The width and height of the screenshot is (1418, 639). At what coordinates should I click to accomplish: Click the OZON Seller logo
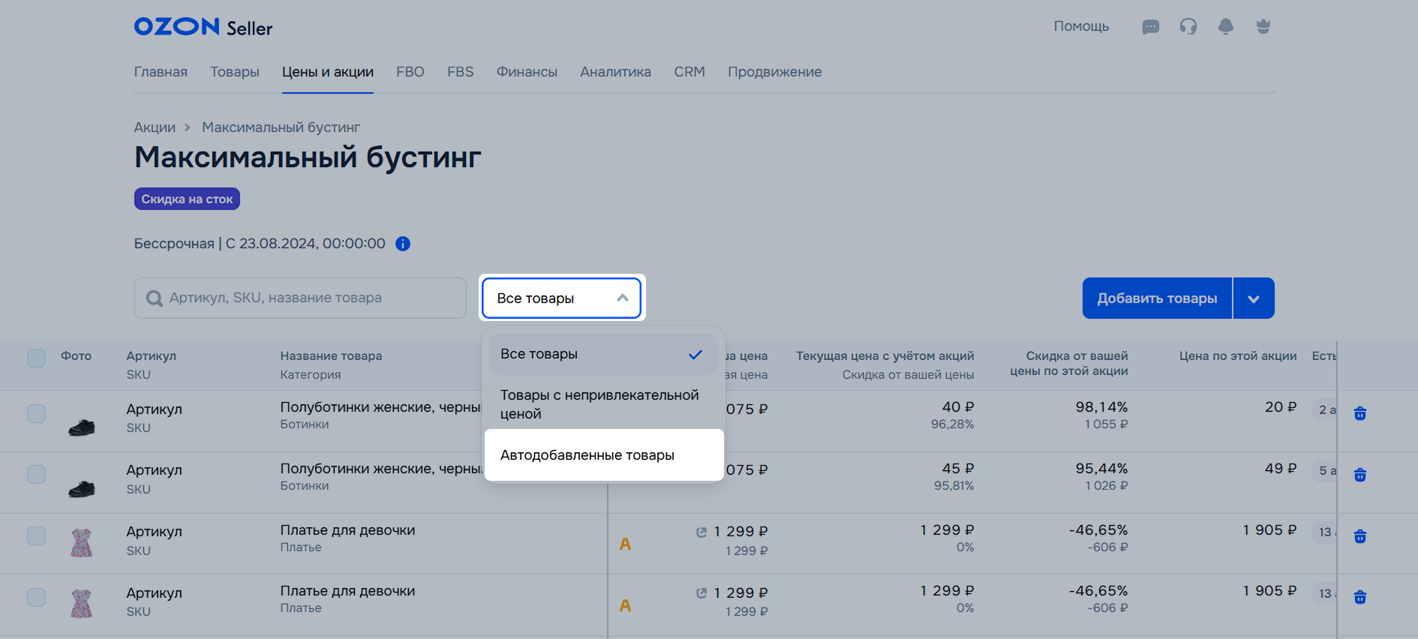coord(203,27)
